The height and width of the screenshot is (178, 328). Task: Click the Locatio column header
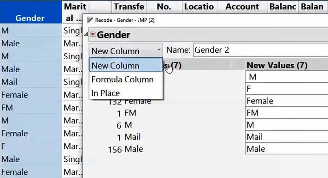point(199,6)
